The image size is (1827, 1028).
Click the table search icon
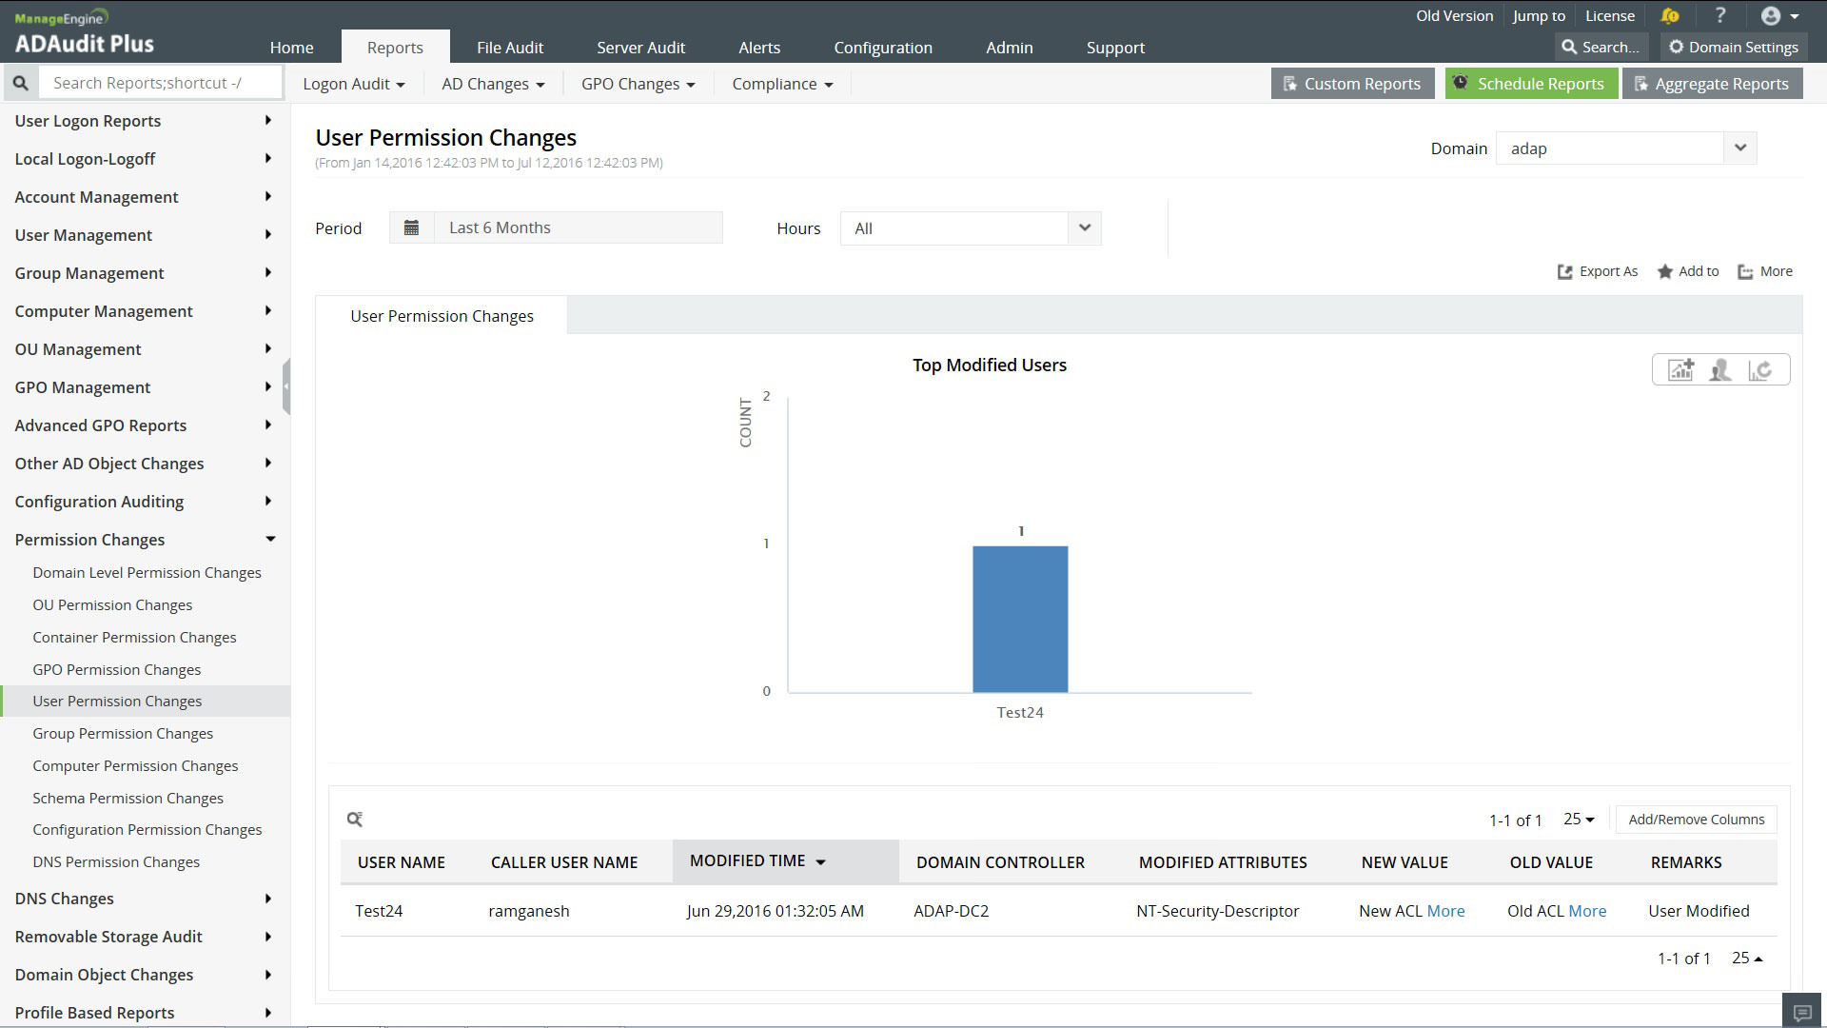(x=355, y=820)
